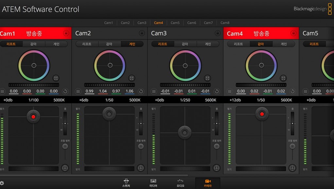Click the Cam1 조절 범위 slider knob
Viewport: 334px width, 189px height.
click(x=65, y=146)
